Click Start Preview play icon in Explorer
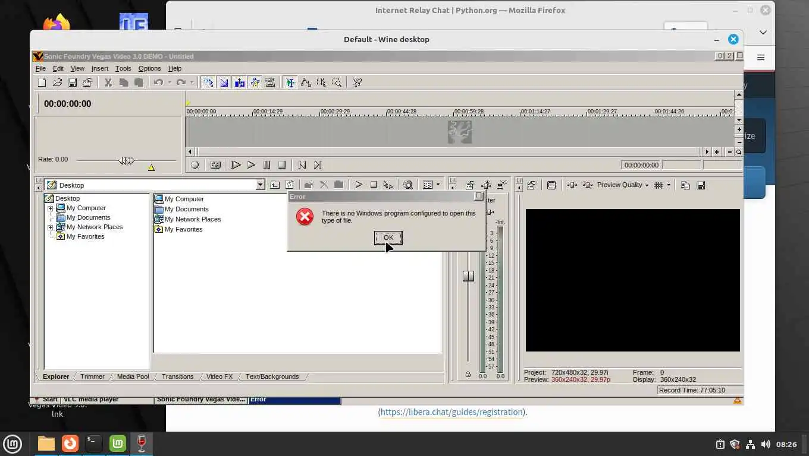This screenshot has width=809, height=456. point(359,185)
